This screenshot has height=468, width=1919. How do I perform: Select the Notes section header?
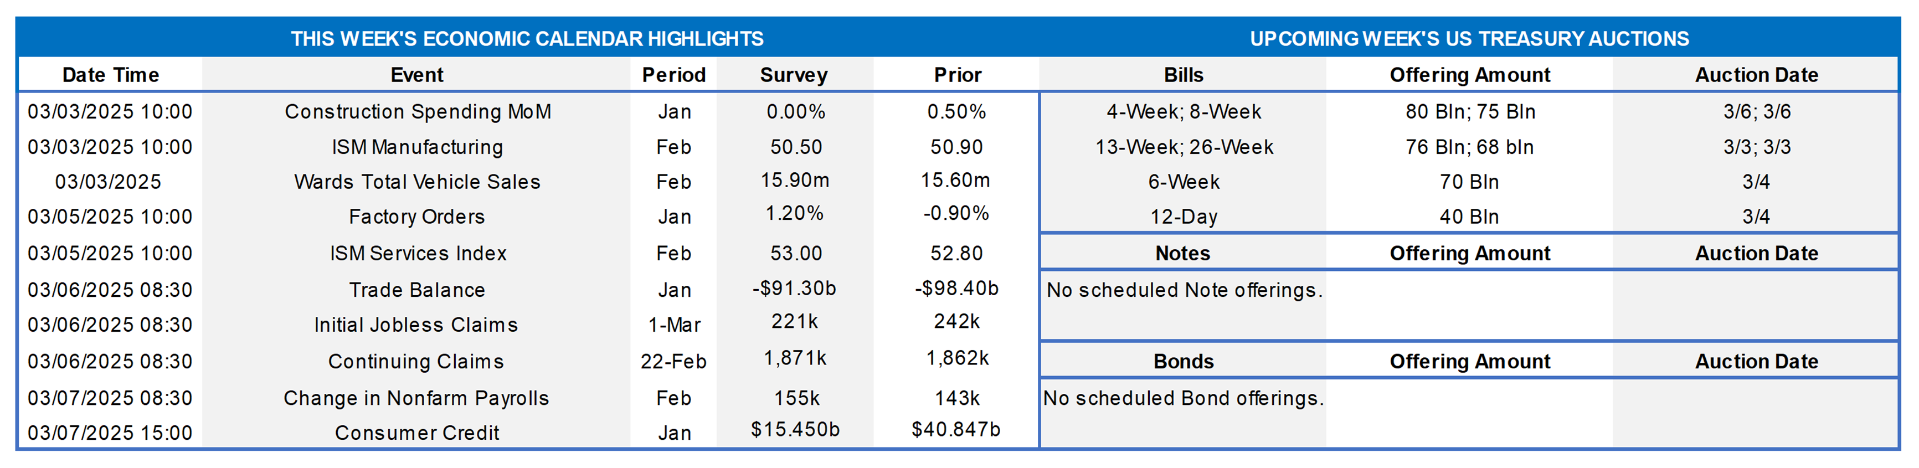[1183, 253]
